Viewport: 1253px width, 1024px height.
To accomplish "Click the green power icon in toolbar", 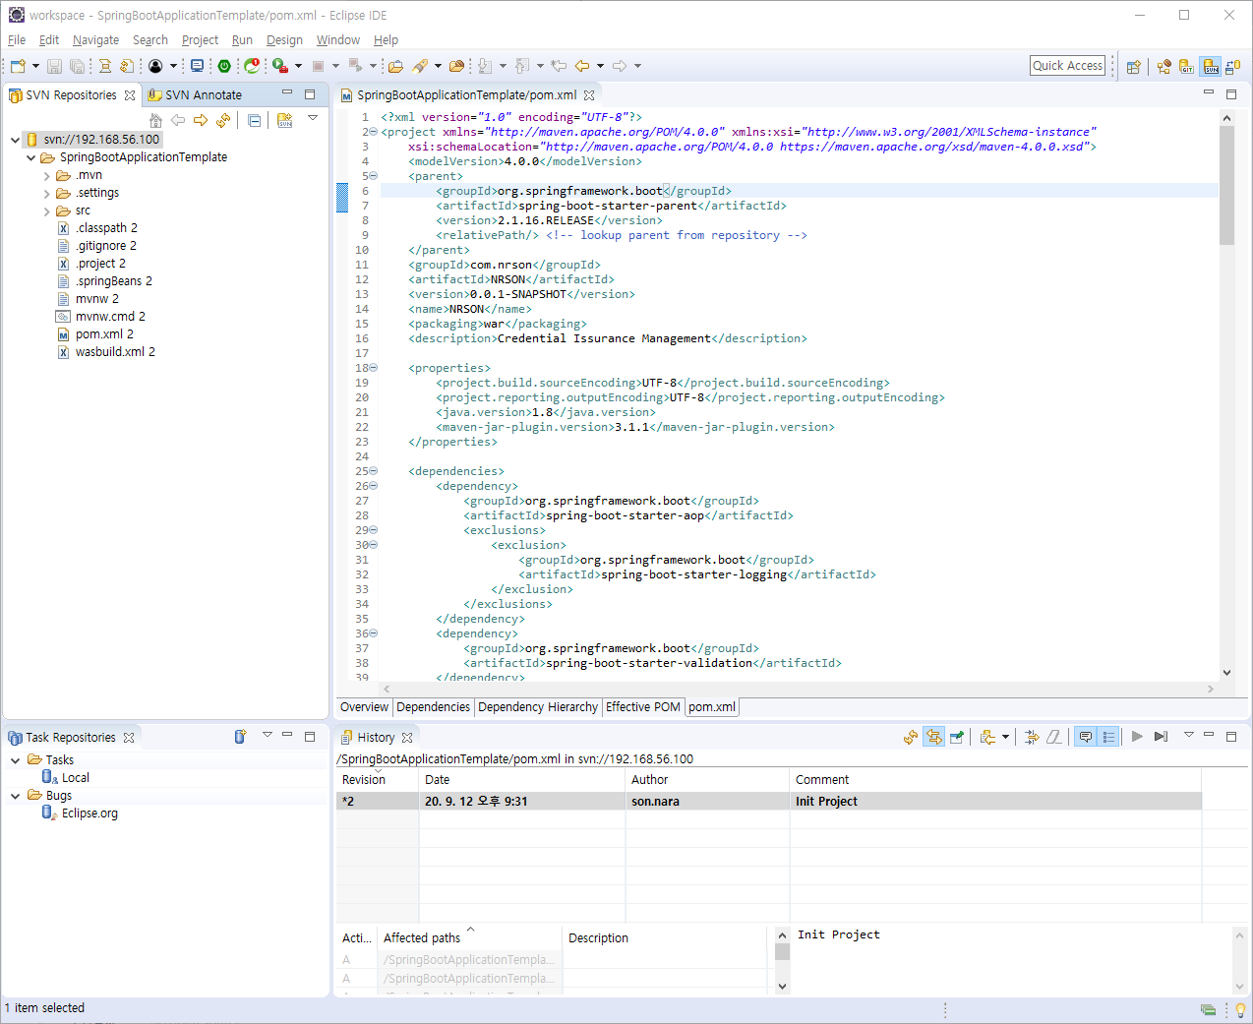I will [224, 66].
